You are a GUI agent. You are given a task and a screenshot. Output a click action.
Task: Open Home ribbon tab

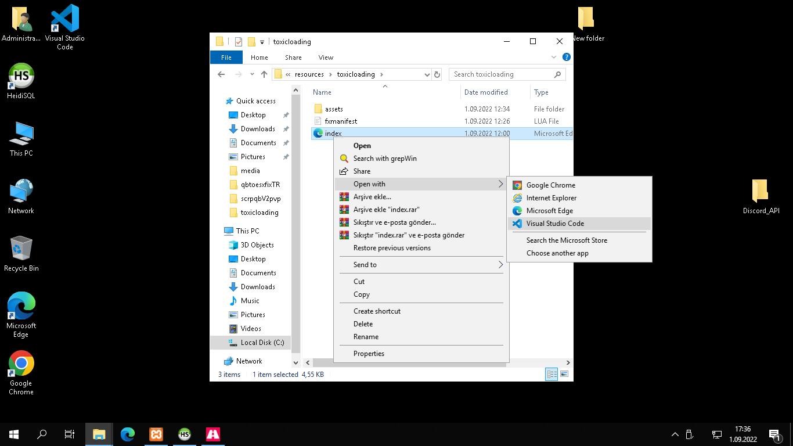[259, 57]
